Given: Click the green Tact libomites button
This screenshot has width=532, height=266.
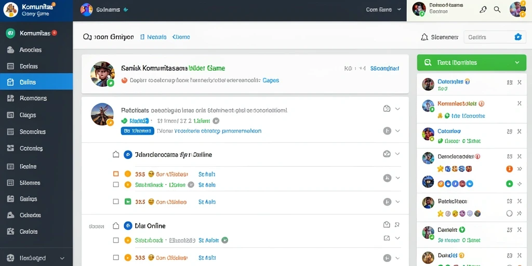Looking at the screenshot, I should [472, 62].
